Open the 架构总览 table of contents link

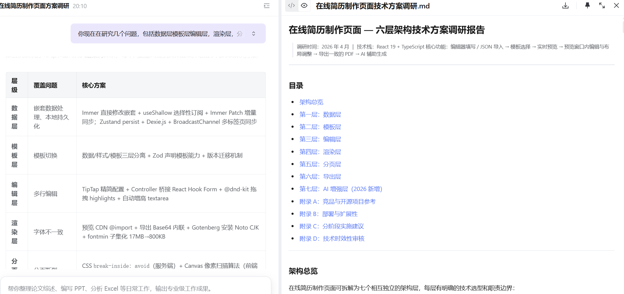(311, 102)
